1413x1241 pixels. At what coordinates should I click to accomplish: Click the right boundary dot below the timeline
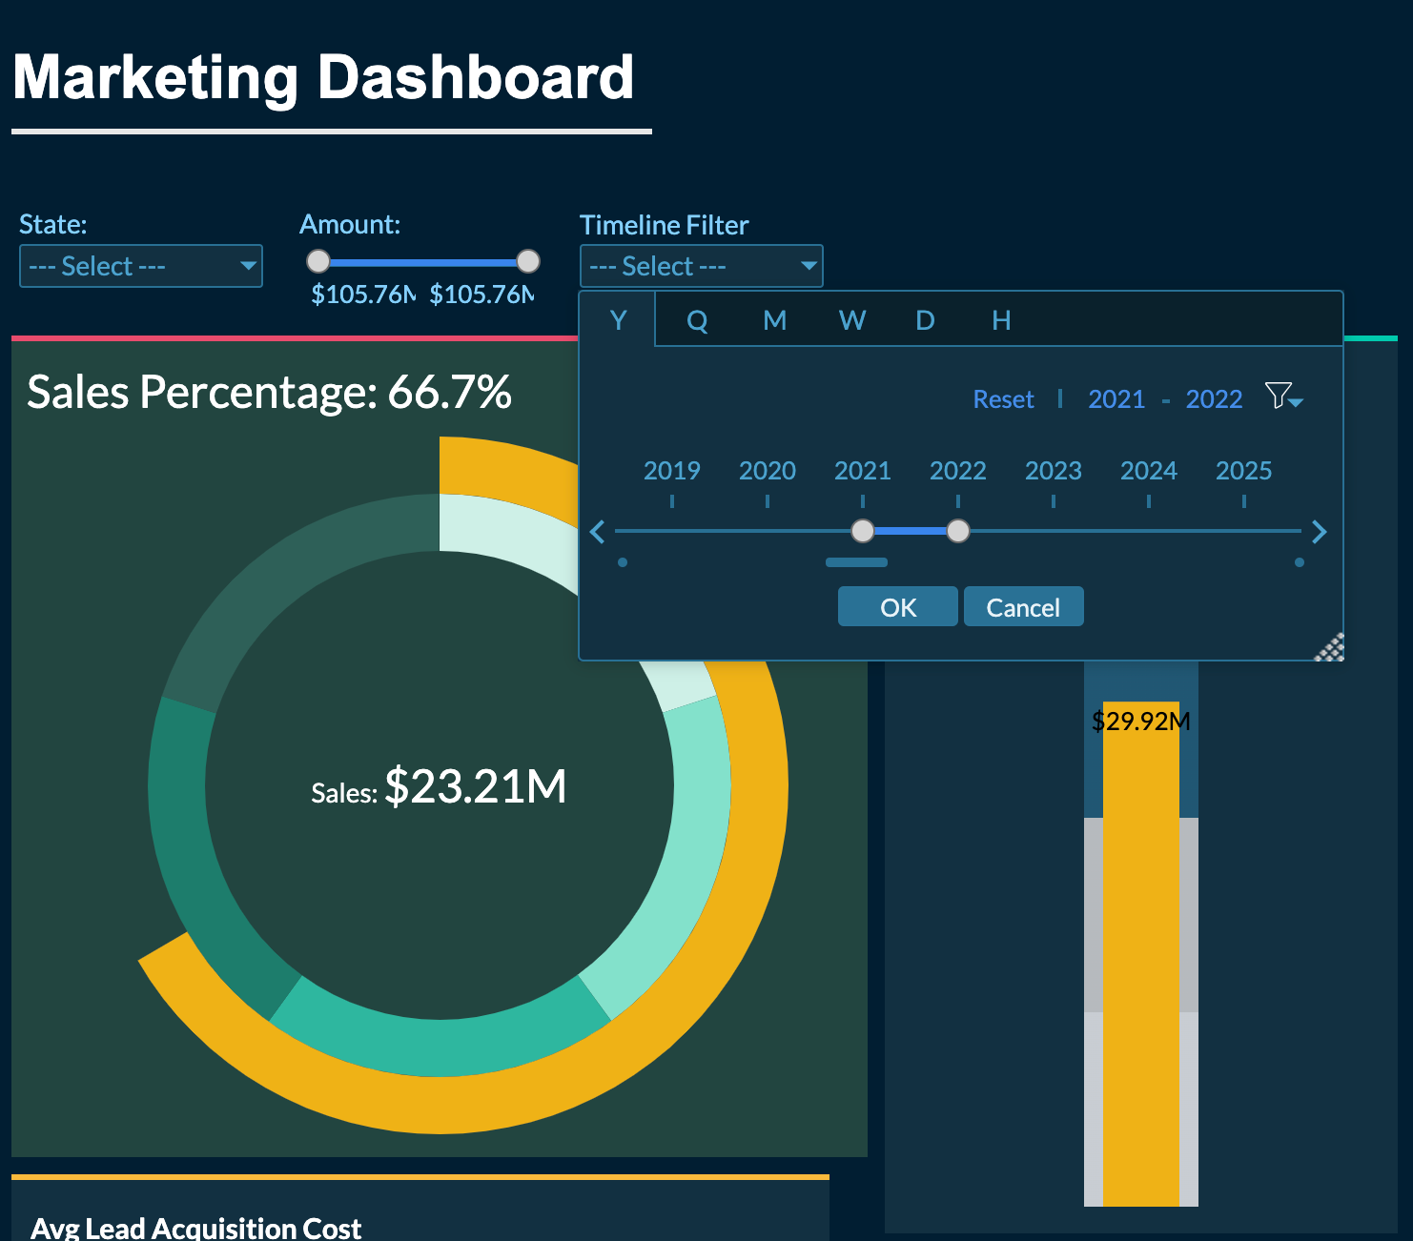(x=1299, y=562)
